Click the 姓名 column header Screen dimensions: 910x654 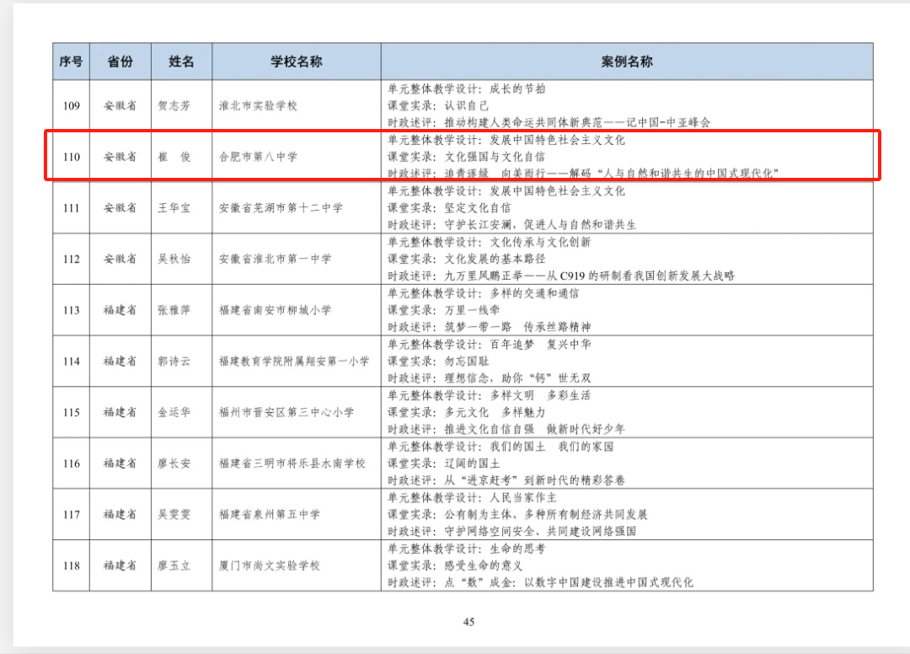[181, 62]
